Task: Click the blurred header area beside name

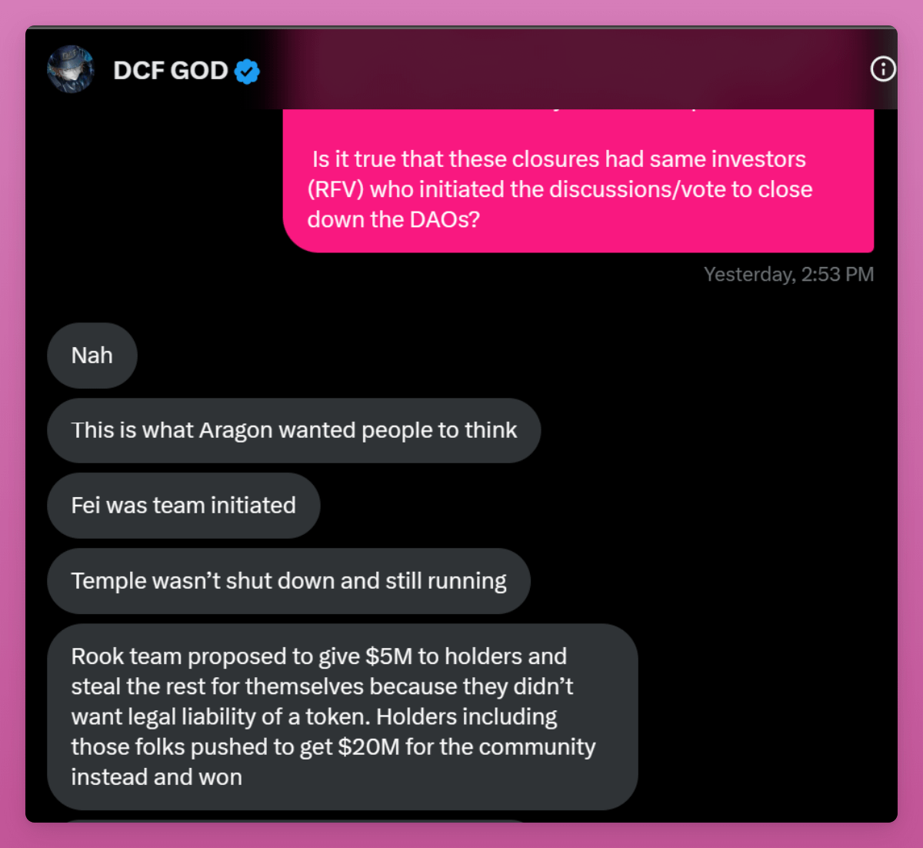Action: [x=569, y=69]
